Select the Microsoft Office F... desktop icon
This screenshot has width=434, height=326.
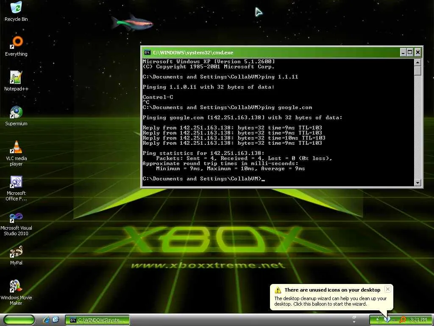click(16, 188)
